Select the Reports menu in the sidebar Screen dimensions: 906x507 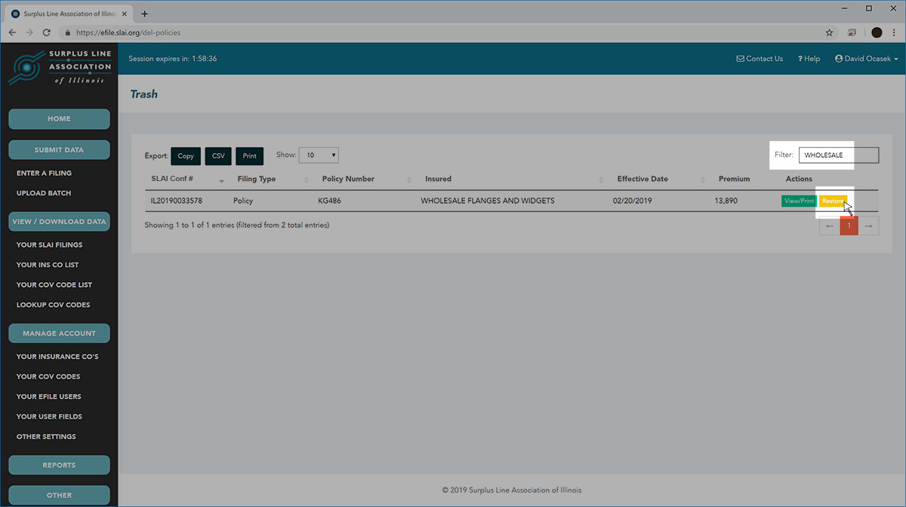[x=59, y=465]
